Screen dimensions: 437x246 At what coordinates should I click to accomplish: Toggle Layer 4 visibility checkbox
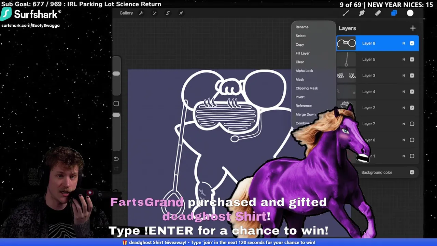click(412, 92)
